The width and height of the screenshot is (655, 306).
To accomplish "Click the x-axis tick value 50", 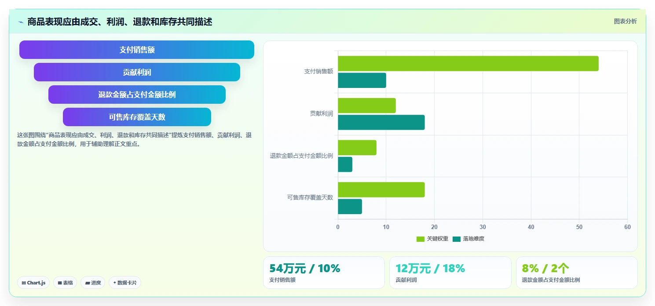I will point(579,227).
